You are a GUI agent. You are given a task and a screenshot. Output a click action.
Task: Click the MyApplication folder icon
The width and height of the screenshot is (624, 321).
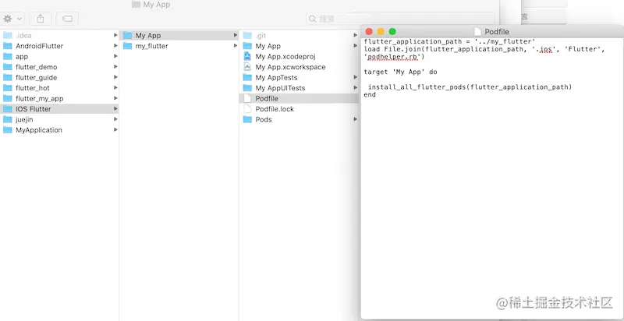coord(8,130)
